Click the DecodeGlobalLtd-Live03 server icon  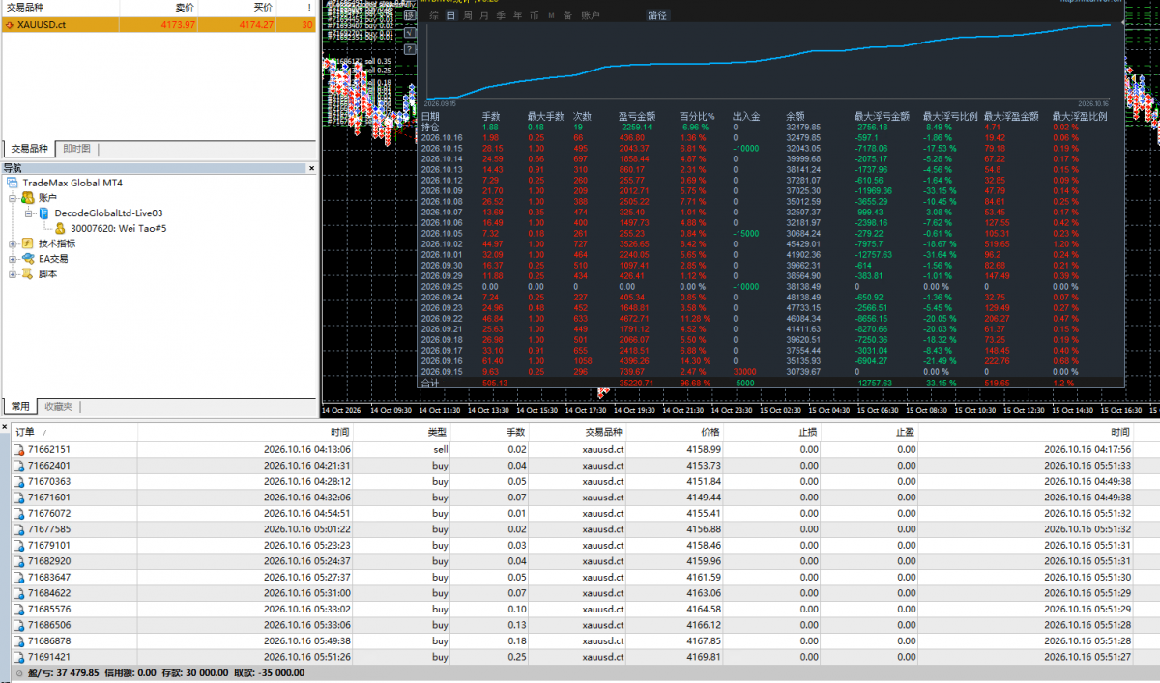pos(43,213)
